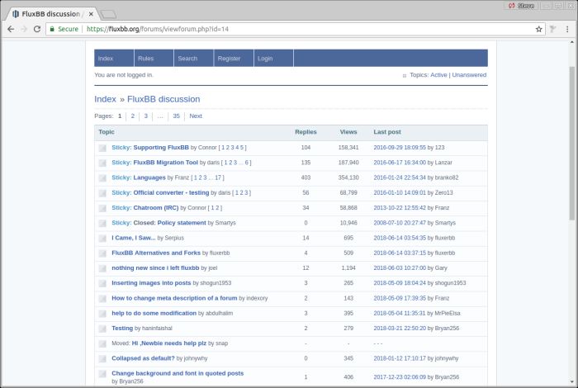Open the Testing topic
This screenshot has height=388, width=578.
[x=122, y=329]
